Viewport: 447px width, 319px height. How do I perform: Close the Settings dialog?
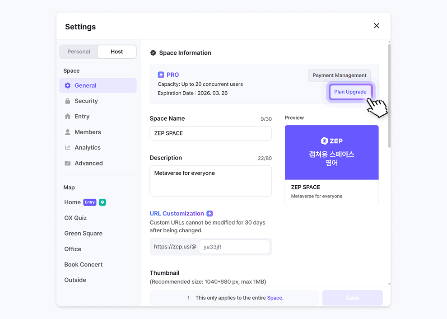377,26
